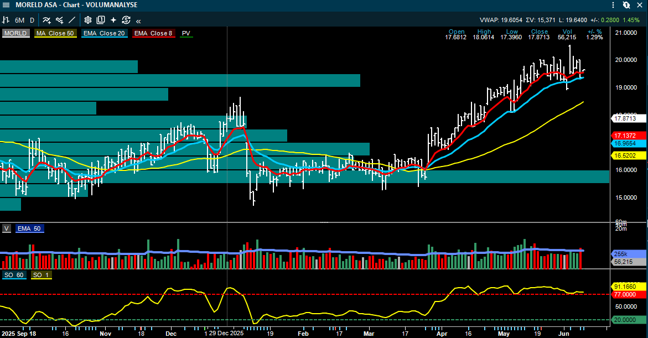The image size is (648, 338).
Task: Click the symbol link search icon
Action: [x=626, y=5]
